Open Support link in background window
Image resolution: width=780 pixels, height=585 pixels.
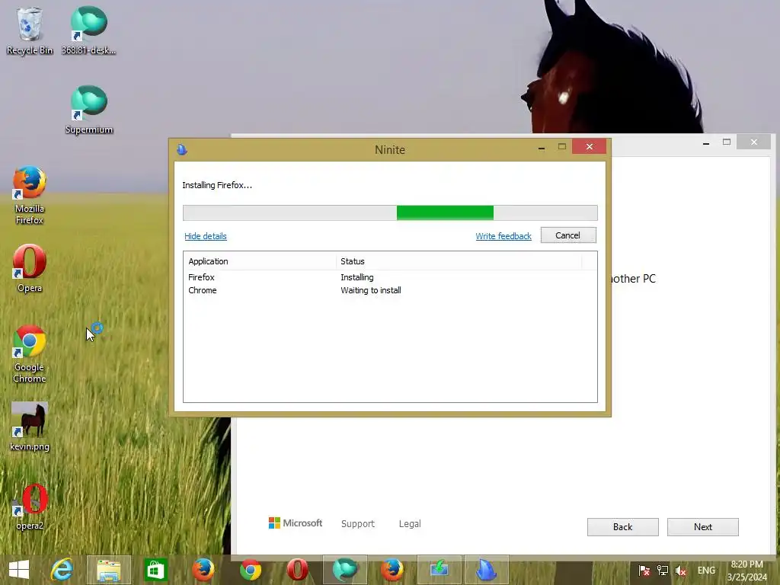point(358,523)
